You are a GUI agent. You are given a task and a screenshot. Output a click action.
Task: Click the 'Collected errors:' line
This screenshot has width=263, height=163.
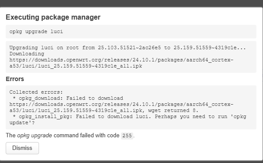[36, 92]
